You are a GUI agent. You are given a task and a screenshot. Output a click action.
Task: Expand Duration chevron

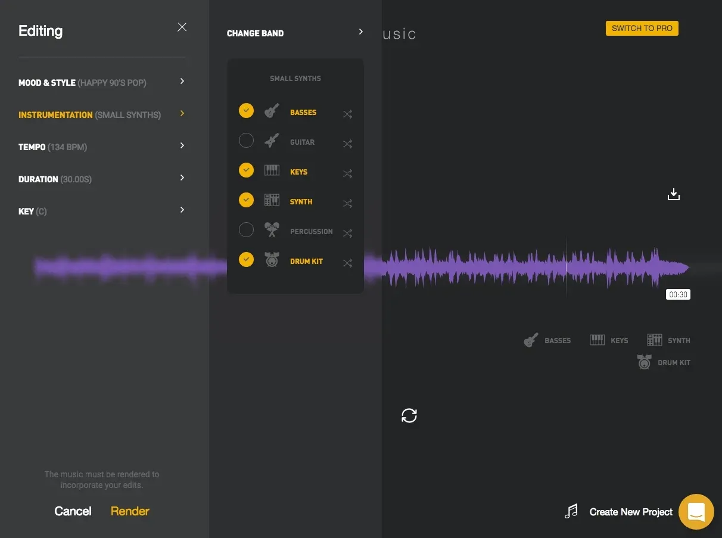182,178
